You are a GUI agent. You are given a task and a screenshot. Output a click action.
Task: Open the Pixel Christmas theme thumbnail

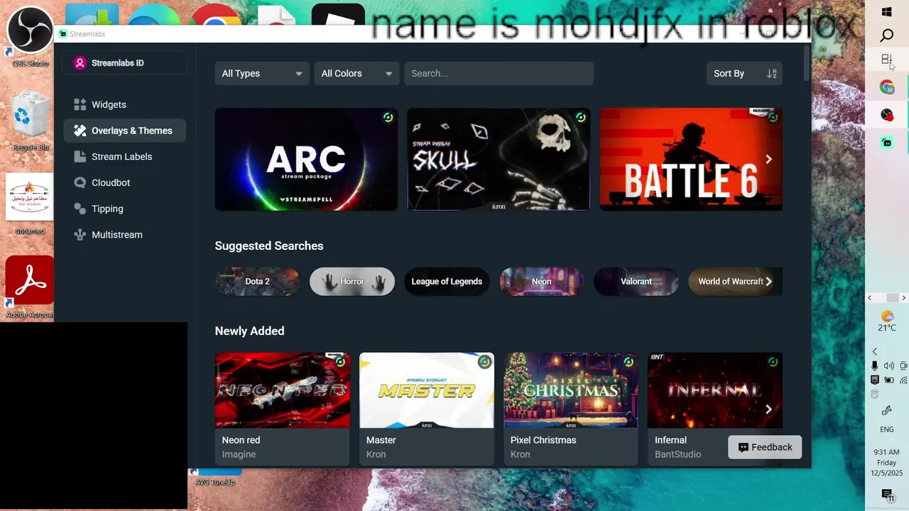coord(571,390)
